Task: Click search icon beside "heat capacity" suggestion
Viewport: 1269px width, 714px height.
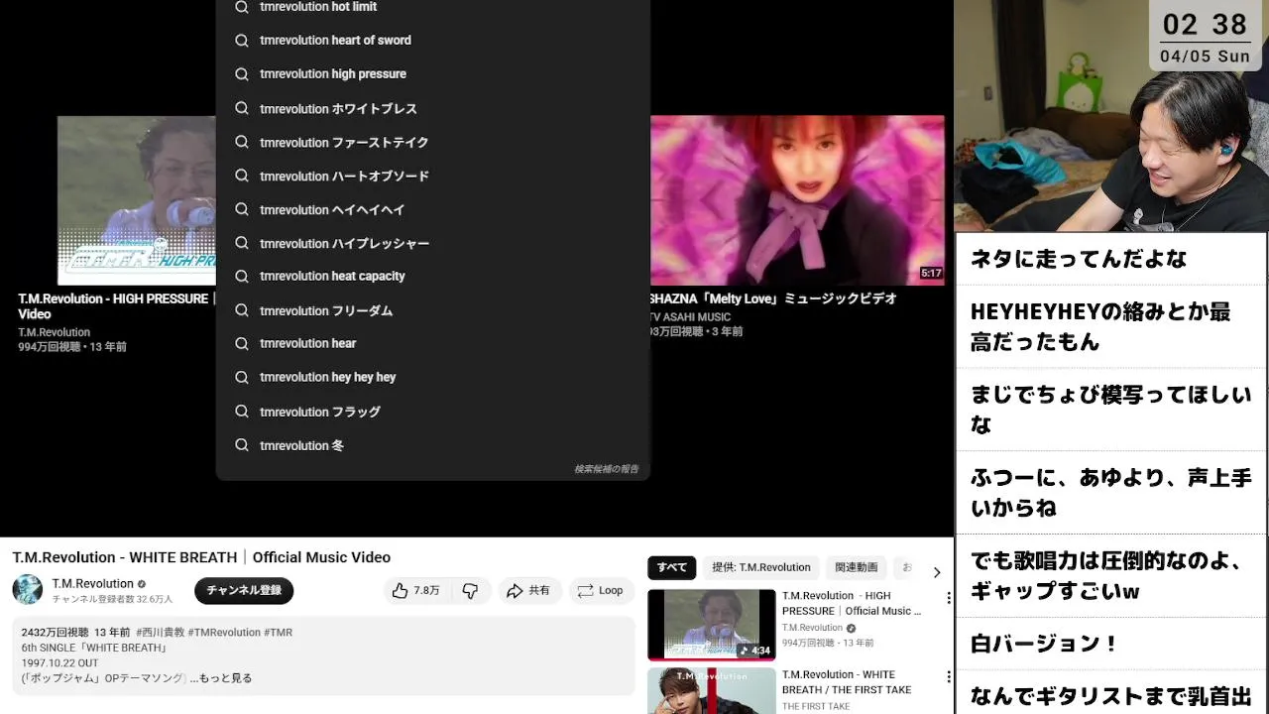Action: point(241,276)
